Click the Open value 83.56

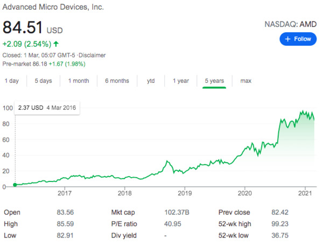click(65, 212)
